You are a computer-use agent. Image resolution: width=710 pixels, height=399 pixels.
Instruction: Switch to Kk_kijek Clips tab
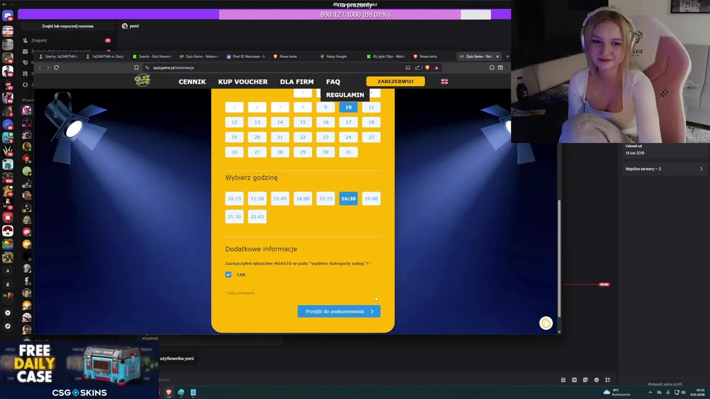pos(386,57)
